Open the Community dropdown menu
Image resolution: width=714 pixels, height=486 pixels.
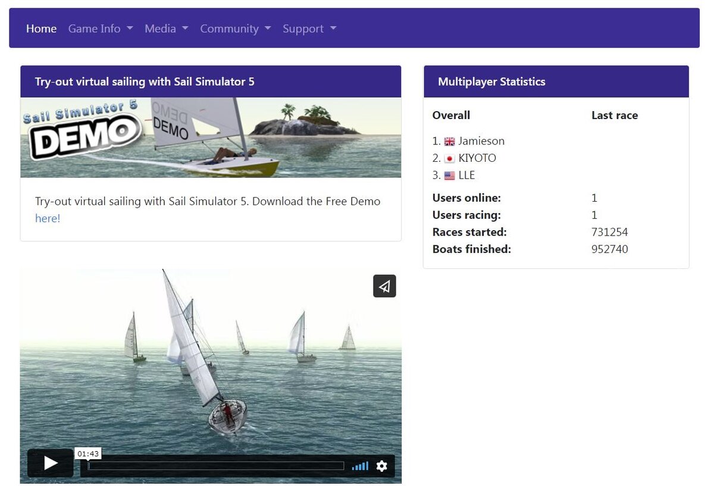pos(236,29)
